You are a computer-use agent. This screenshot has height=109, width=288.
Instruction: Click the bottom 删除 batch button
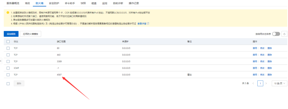(x=19, y=83)
